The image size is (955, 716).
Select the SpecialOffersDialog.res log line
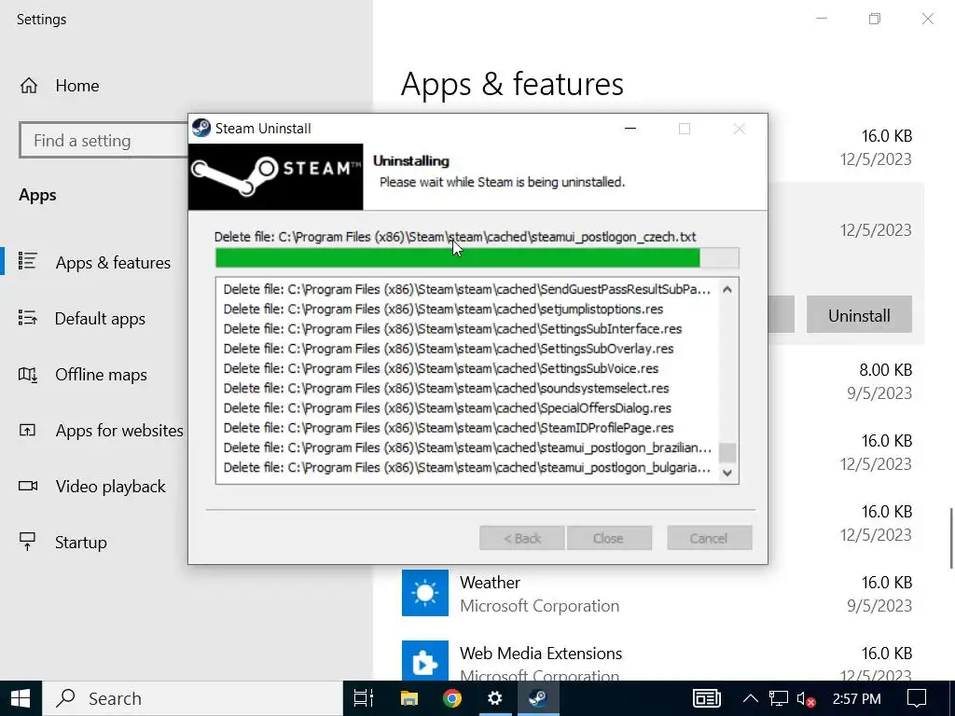447,408
